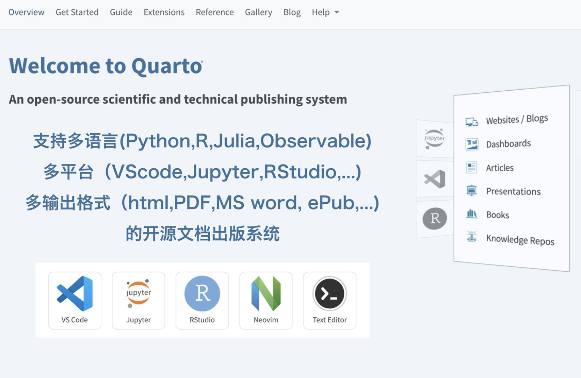
Task: Select the Neovim icon
Action: 266,294
